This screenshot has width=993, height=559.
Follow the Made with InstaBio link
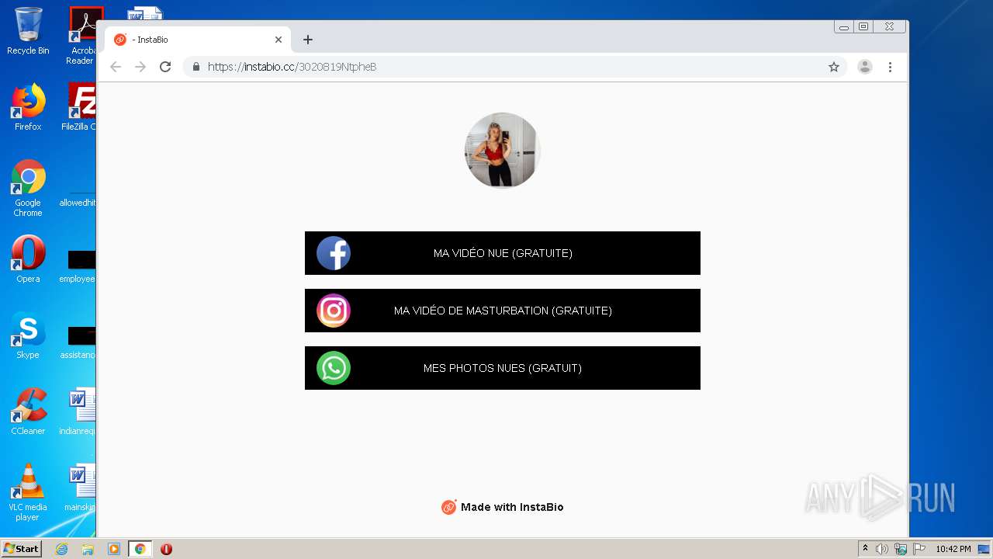(x=503, y=507)
